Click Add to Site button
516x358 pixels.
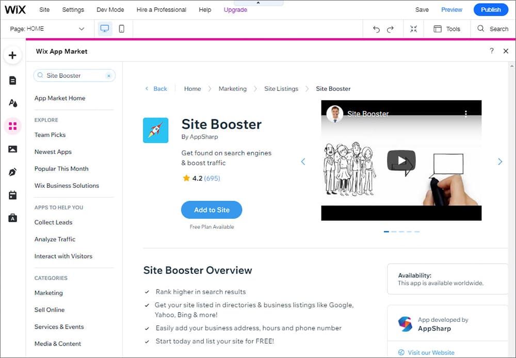212,209
